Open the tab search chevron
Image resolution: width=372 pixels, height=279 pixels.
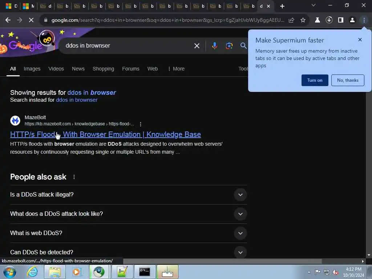pos(314,5)
